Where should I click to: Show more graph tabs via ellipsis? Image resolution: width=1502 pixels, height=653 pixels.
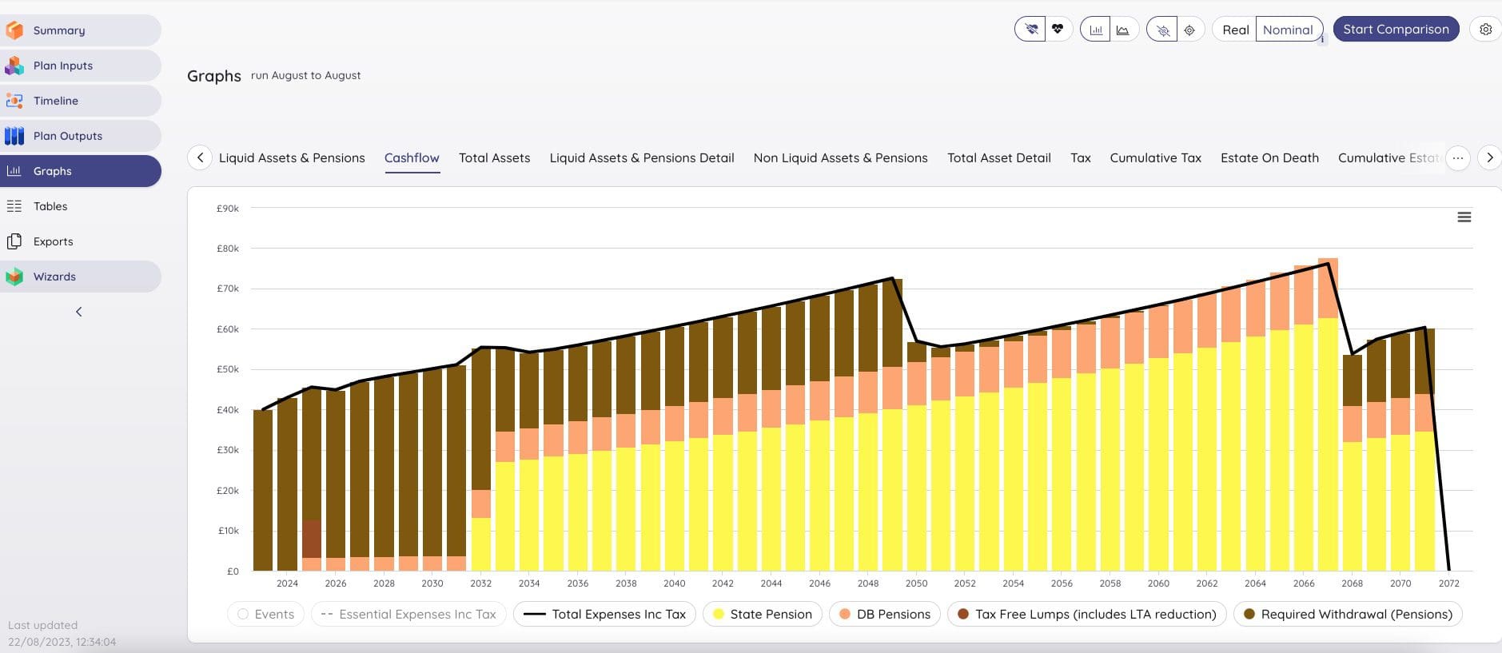[x=1457, y=158]
